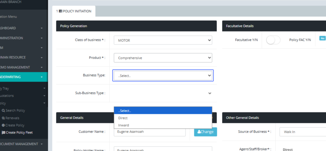326x151 pixels.
Task: Expand the Human Resource menu
Action: click(22, 58)
